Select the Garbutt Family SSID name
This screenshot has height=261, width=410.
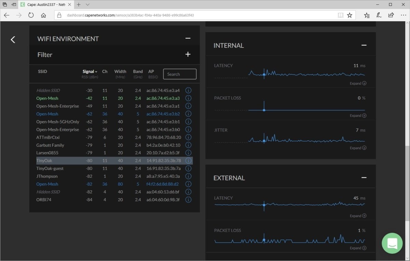pos(50,145)
